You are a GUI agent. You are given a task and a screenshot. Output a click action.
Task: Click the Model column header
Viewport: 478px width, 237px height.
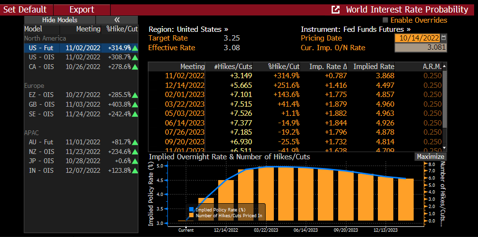coord(42,29)
